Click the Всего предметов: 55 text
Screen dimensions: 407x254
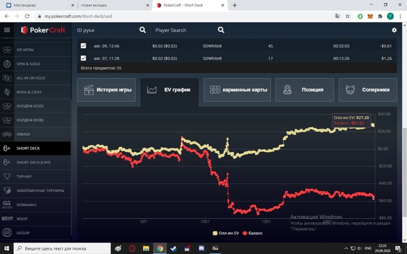coord(101,68)
